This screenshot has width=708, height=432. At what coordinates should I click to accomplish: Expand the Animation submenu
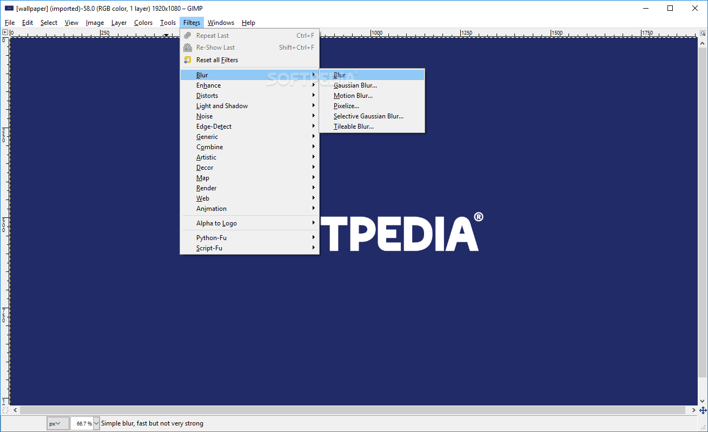tap(249, 209)
